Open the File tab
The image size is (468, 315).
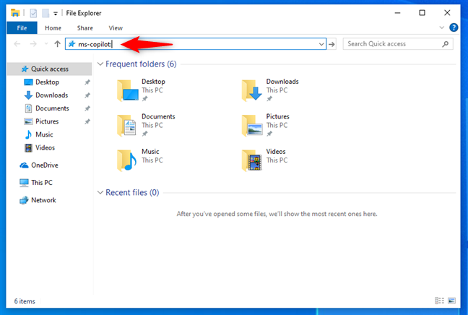coord(22,28)
